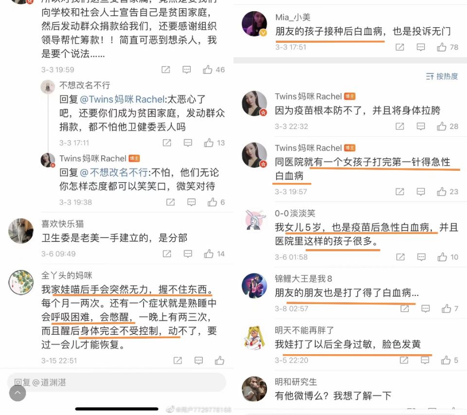Open @不想改名不行 mention link
This screenshot has height=415, width=467.
114,173
